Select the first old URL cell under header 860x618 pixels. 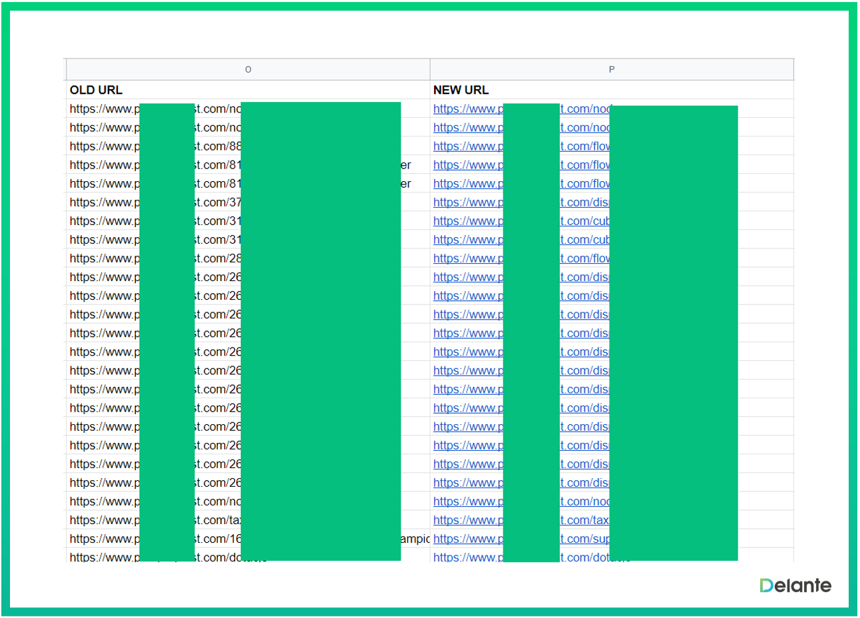[105, 109]
